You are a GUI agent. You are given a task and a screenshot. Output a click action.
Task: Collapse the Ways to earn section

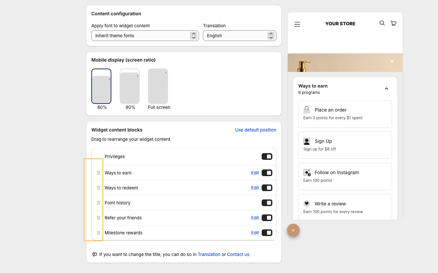pos(386,89)
